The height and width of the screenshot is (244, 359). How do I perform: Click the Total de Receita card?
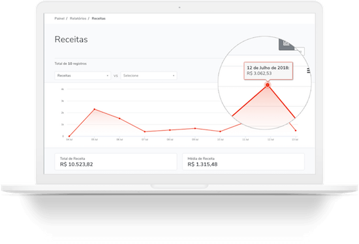point(116,161)
